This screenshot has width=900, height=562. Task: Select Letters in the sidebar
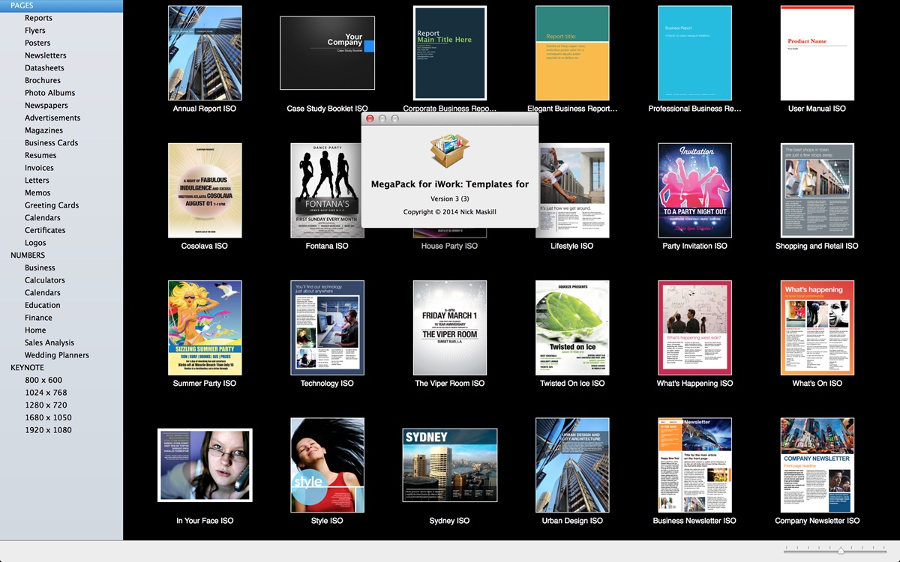click(x=37, y=181)
